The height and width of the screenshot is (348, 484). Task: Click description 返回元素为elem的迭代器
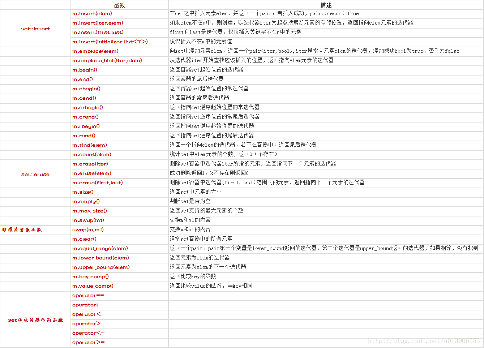click(x=326, y=258)
